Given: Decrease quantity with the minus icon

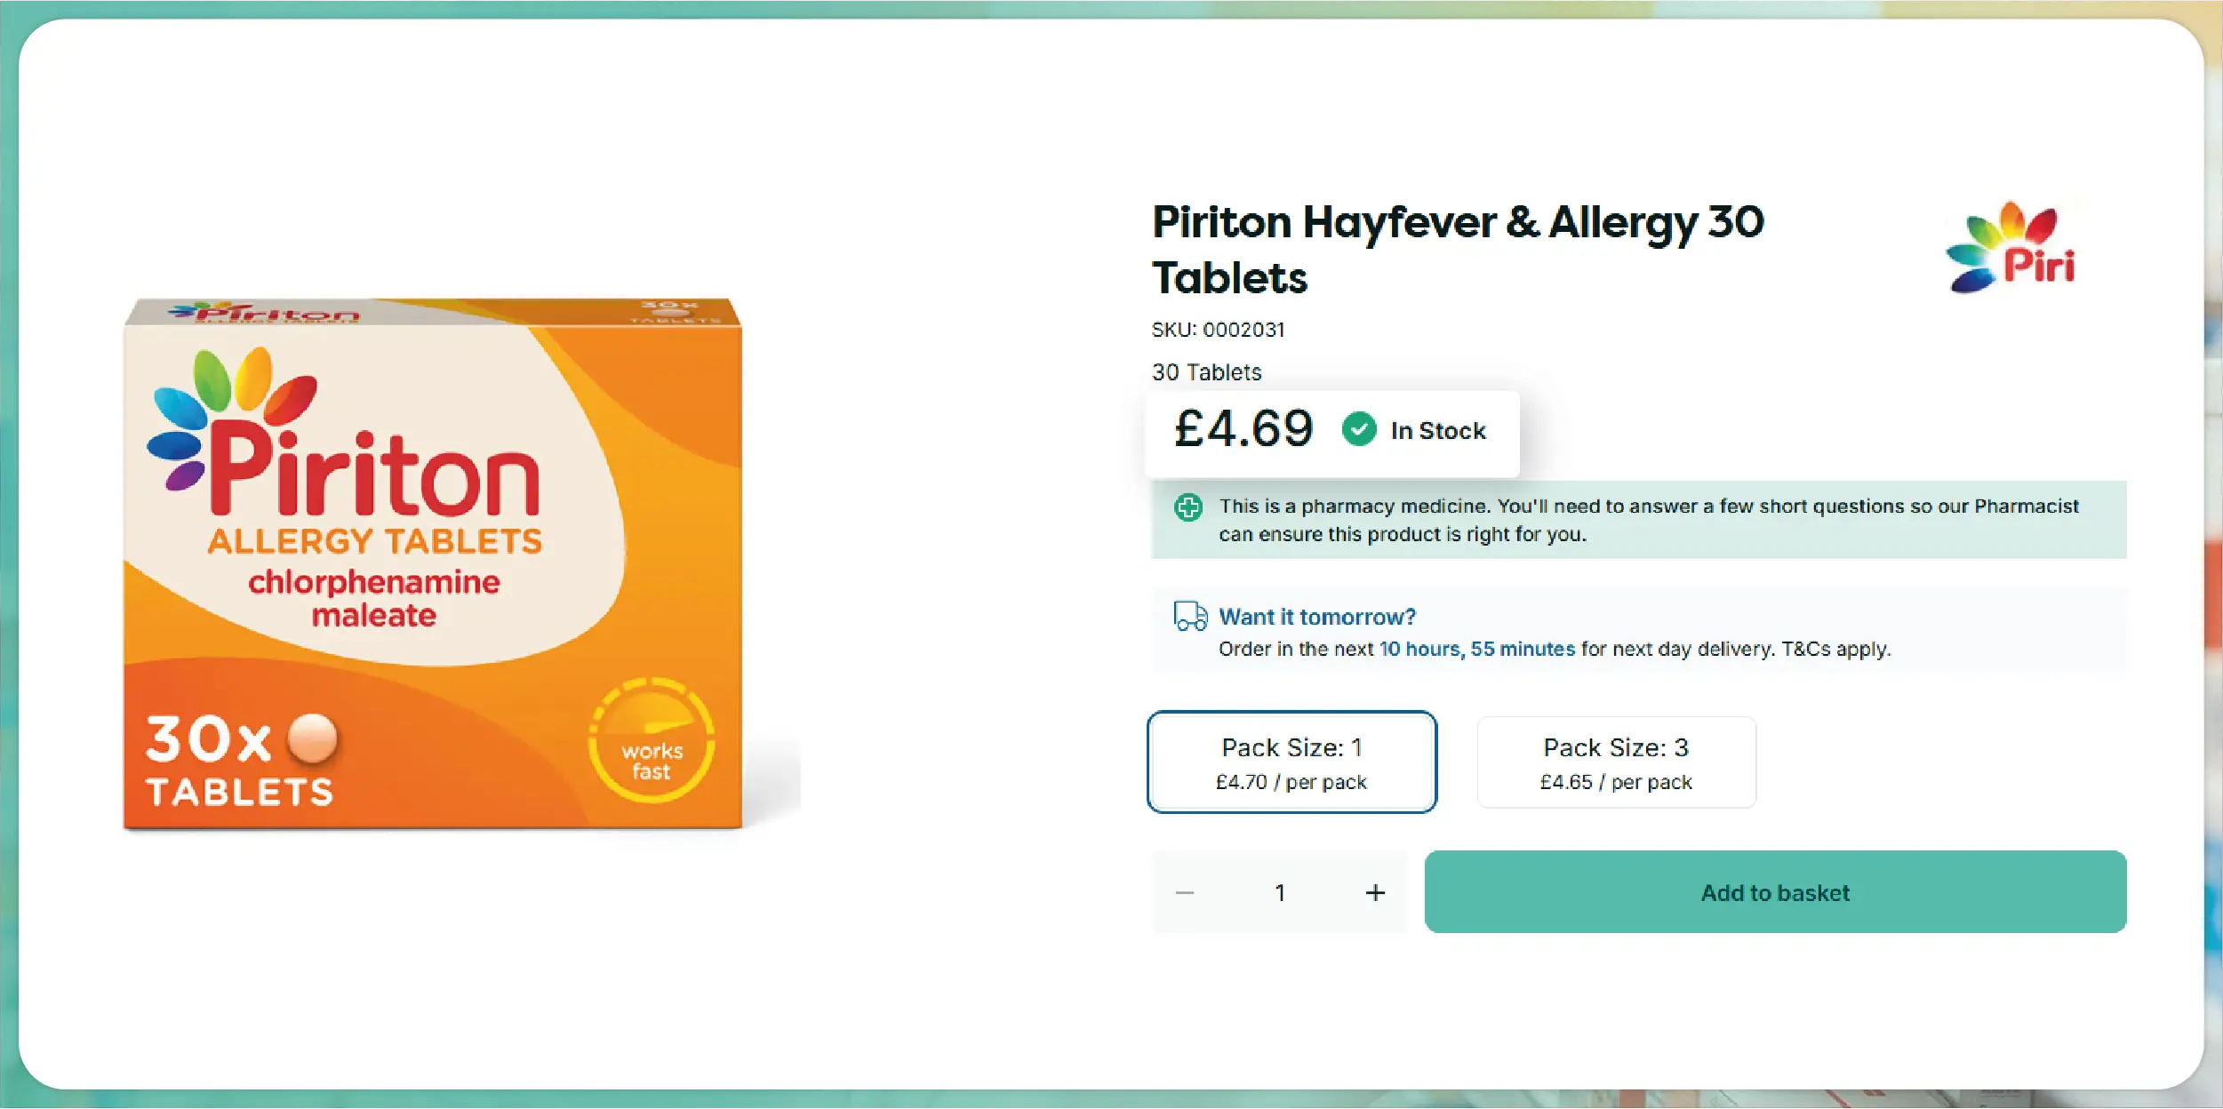Looking at the screenshot, I should [x=1185, y=892].
